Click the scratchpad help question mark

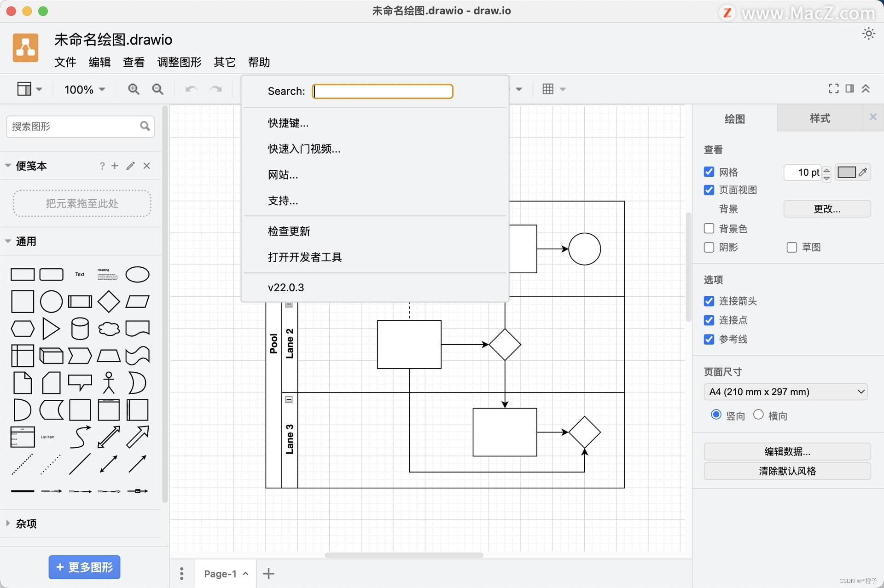102,166
